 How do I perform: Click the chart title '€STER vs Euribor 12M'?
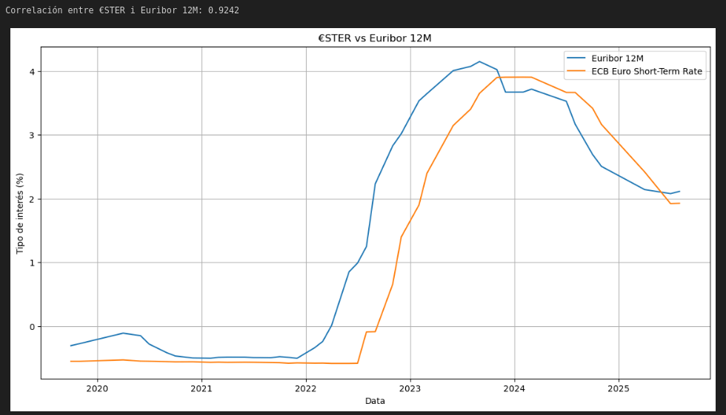374,38
